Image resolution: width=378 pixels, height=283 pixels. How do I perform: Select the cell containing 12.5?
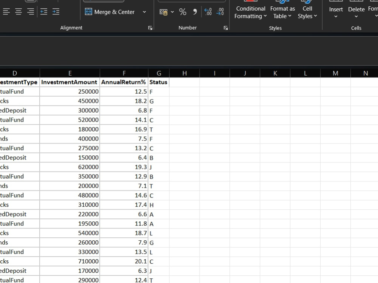pyautogui.click(x=124, y=91)
